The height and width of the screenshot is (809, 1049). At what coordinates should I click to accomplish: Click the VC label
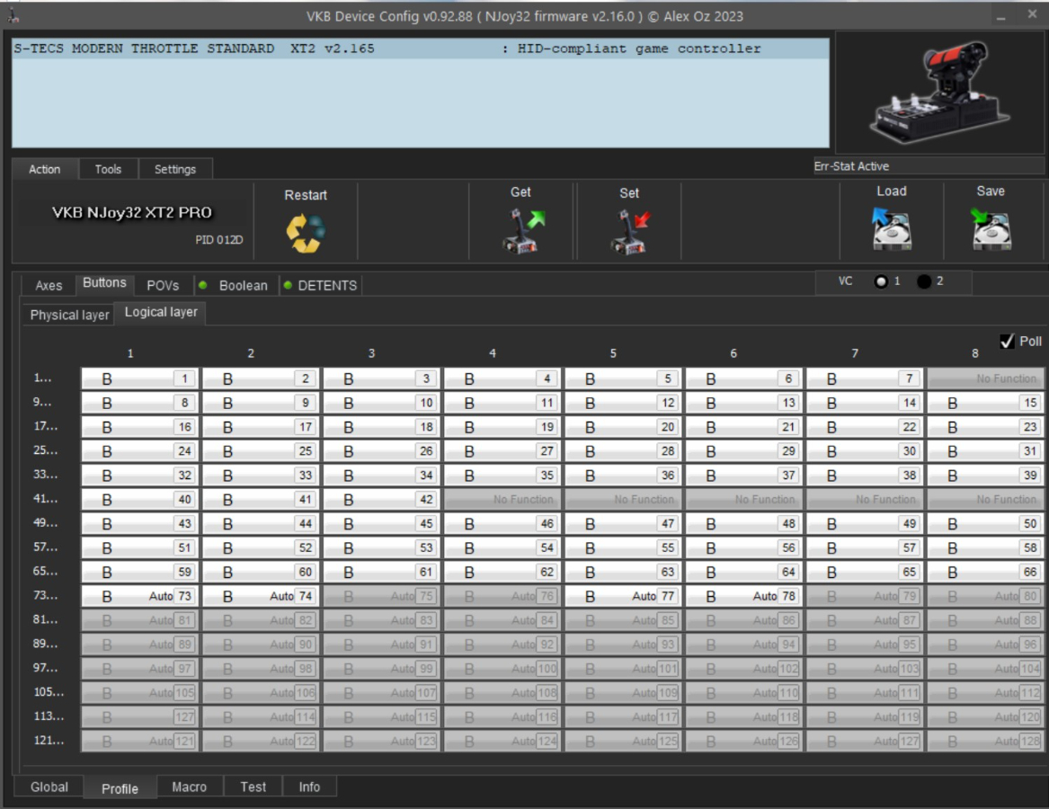coord(846,281)
